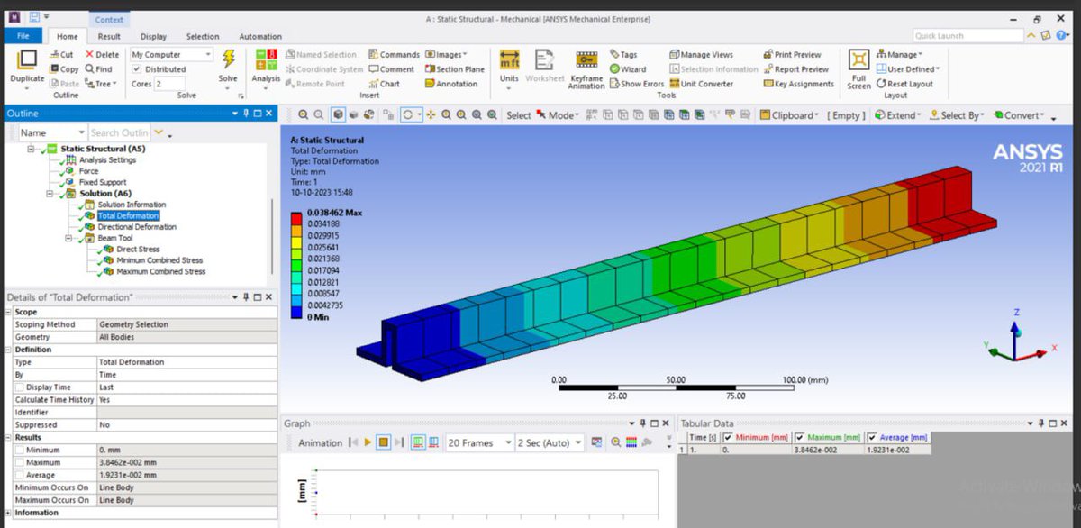Insert a Chart
This screenshot has width=1081, height=528.
click(384, 84)
